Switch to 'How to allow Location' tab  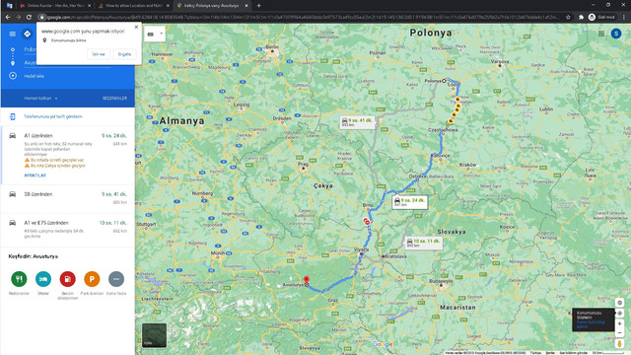tap(134, 6)
